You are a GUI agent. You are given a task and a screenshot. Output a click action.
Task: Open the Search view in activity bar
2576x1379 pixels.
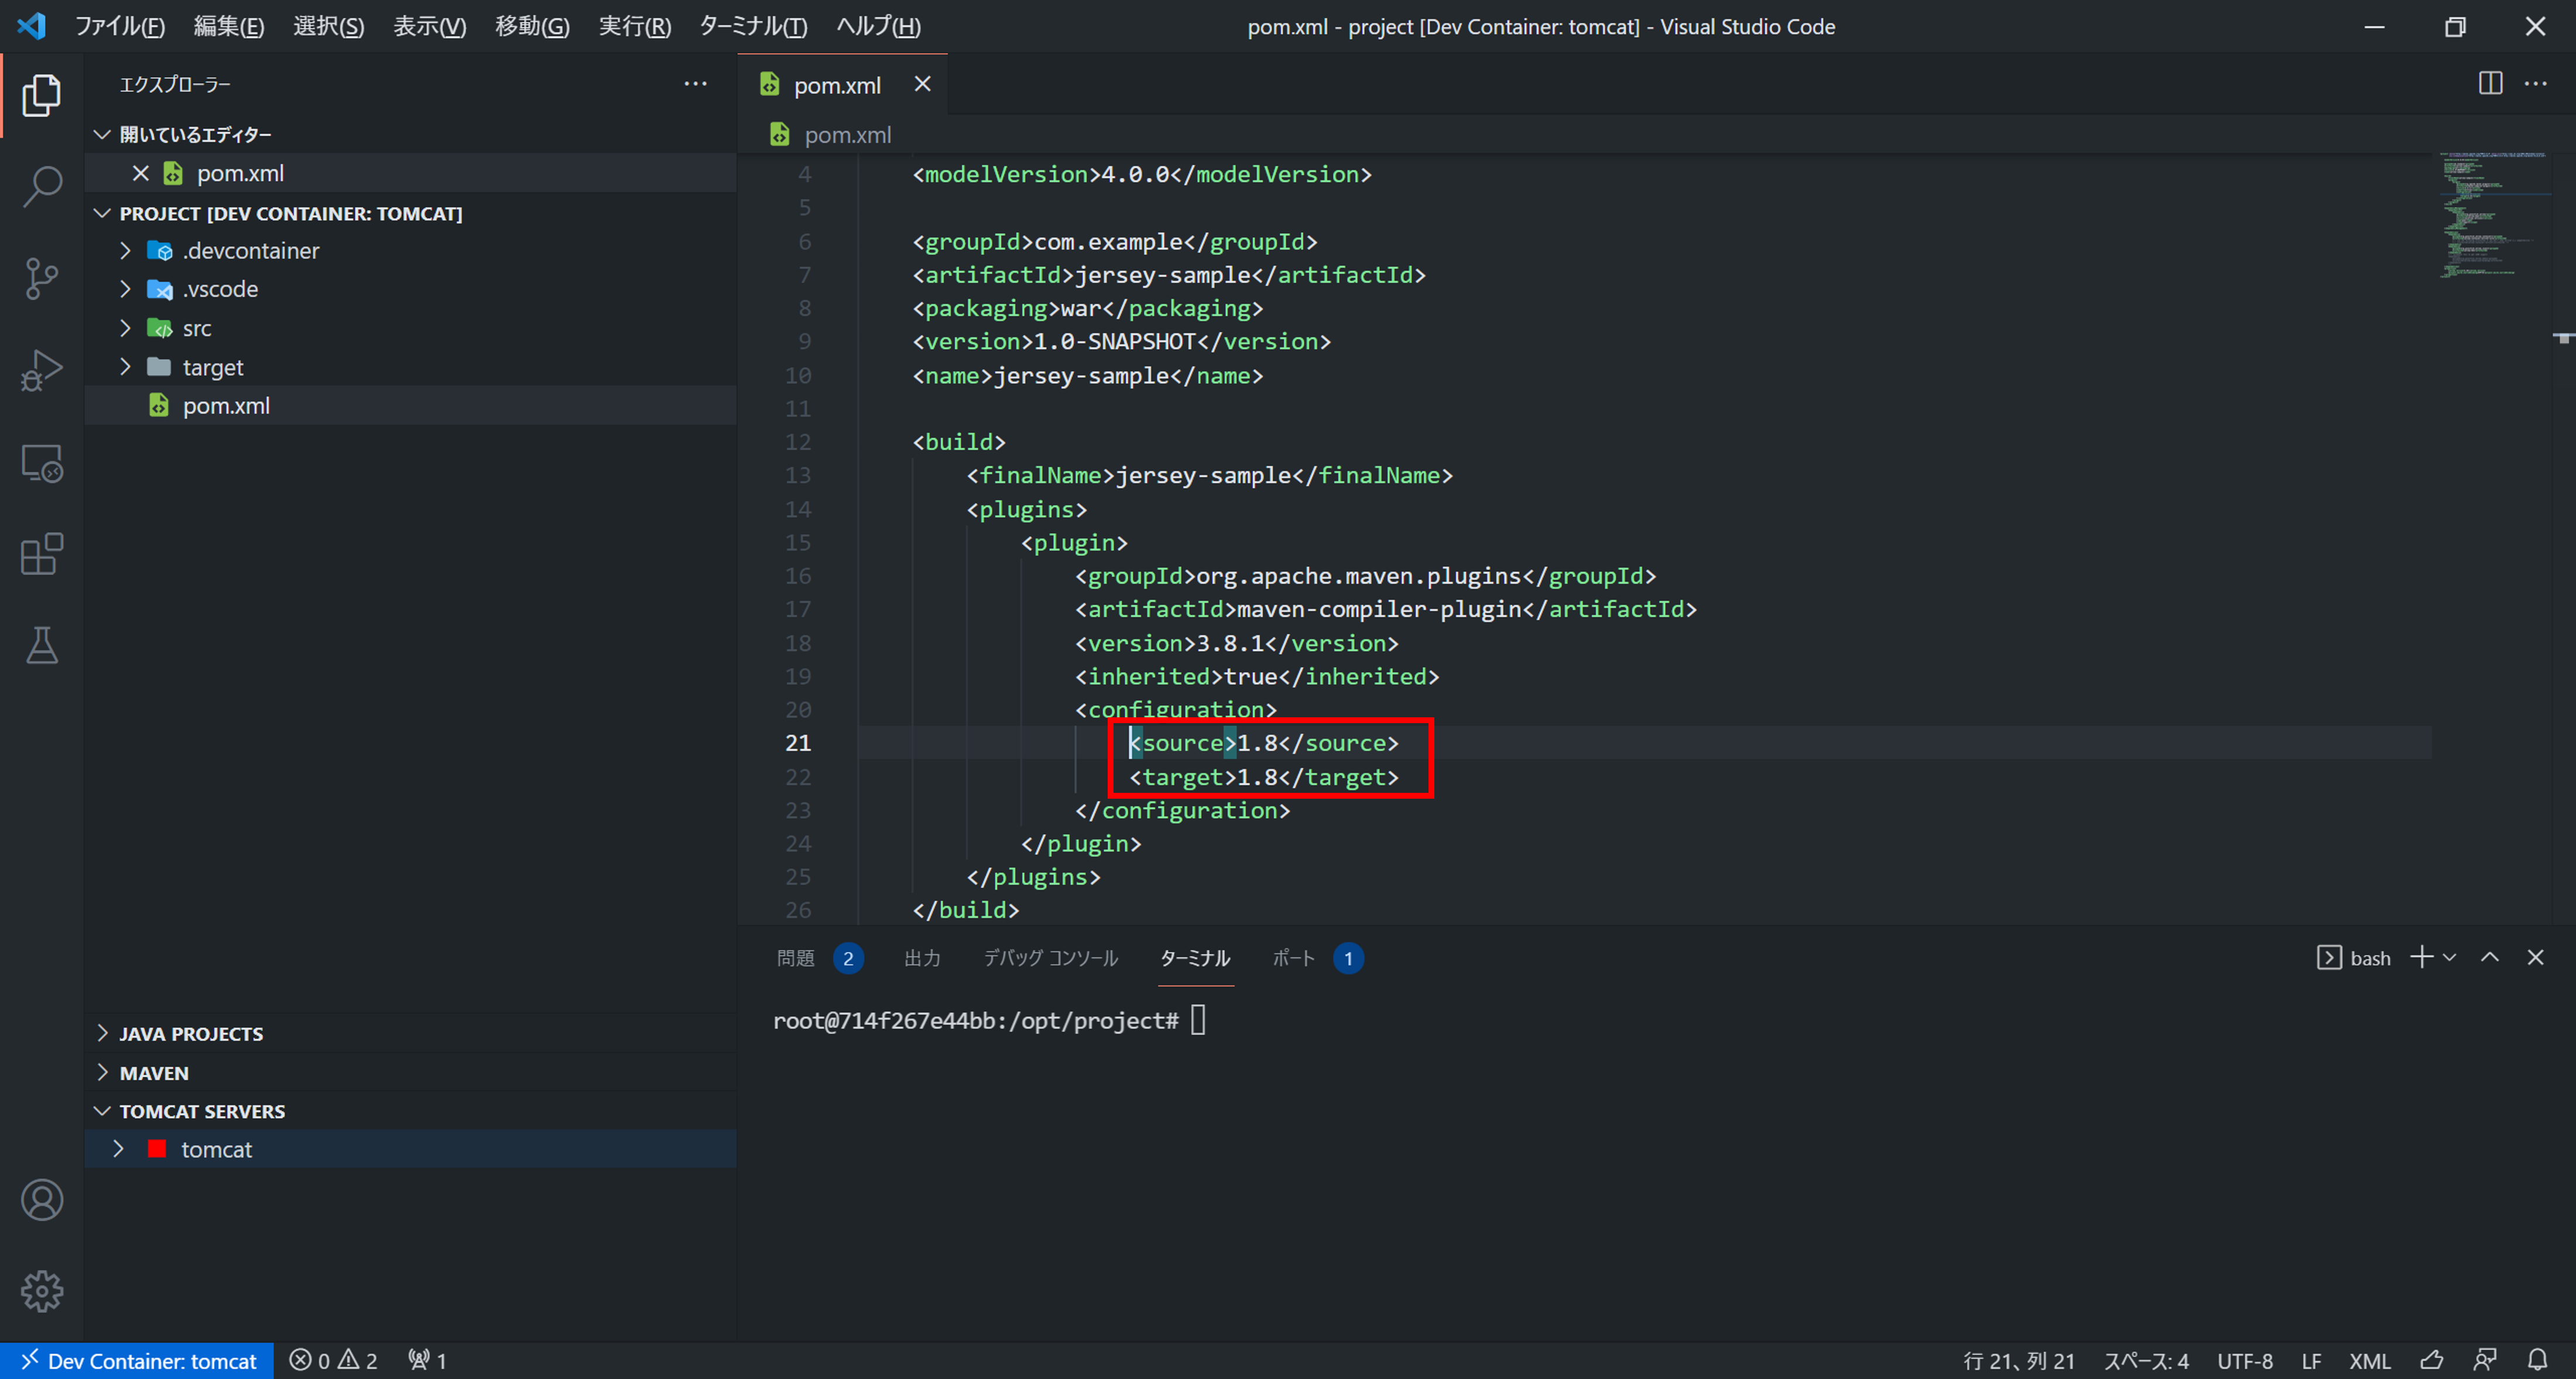[x=42, y=187]
